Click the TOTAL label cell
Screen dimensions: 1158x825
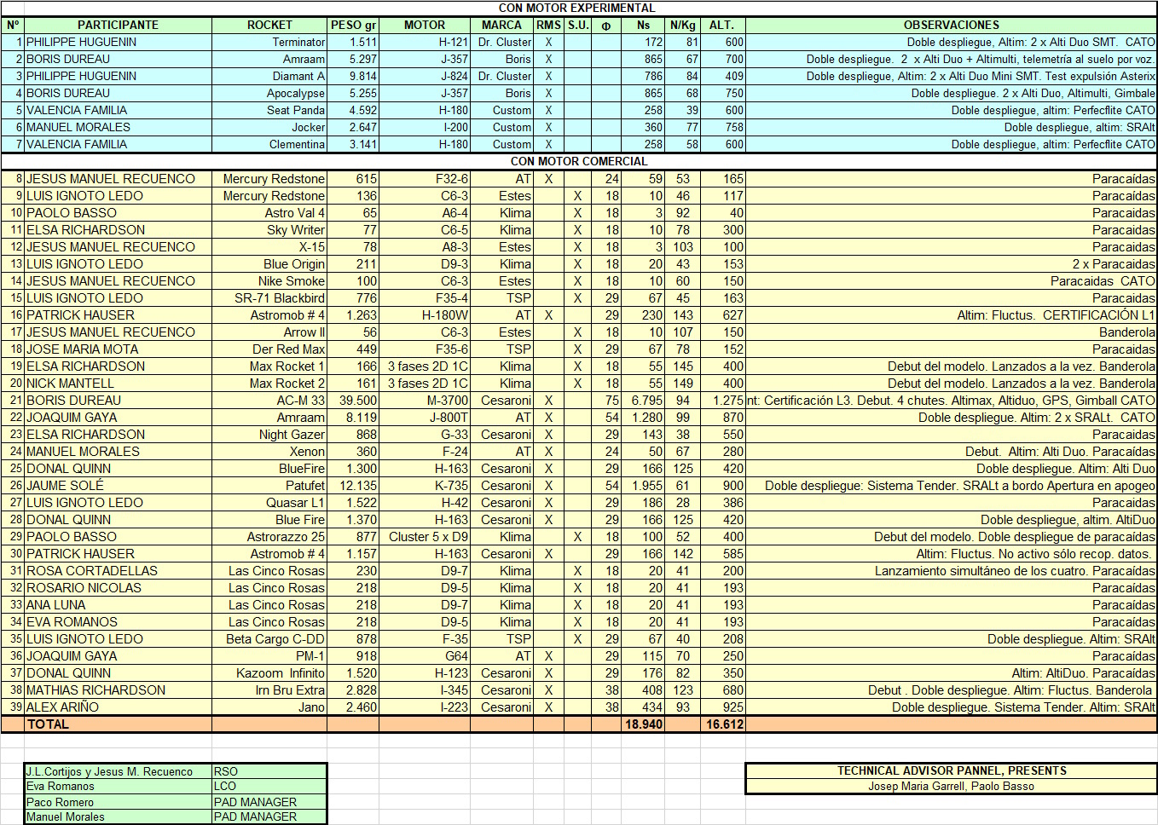118,724
